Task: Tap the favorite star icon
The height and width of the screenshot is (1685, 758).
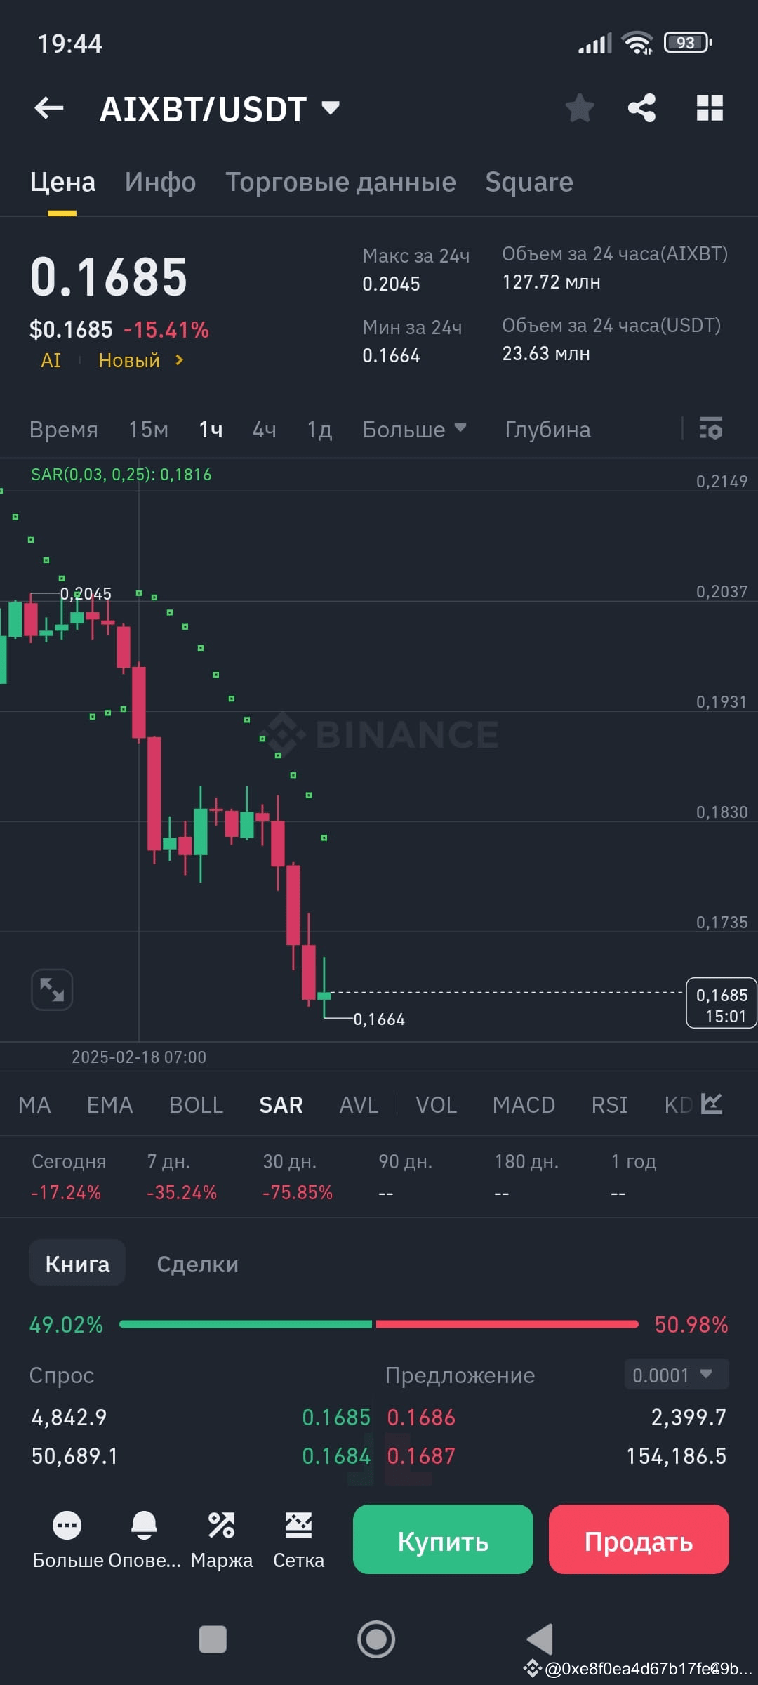Action: coord(579,107)
